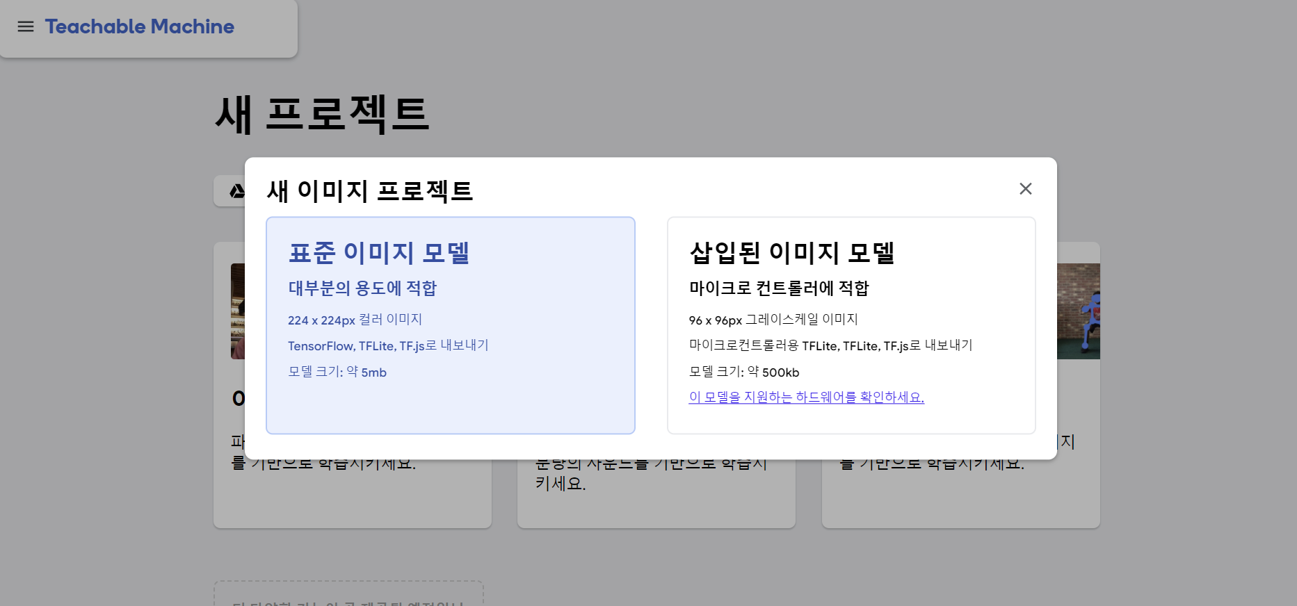The width and height of the screenshot is (1297, 606).
Task: Click the 모델 크기: 약 5mb text
Action: point(337,372)
